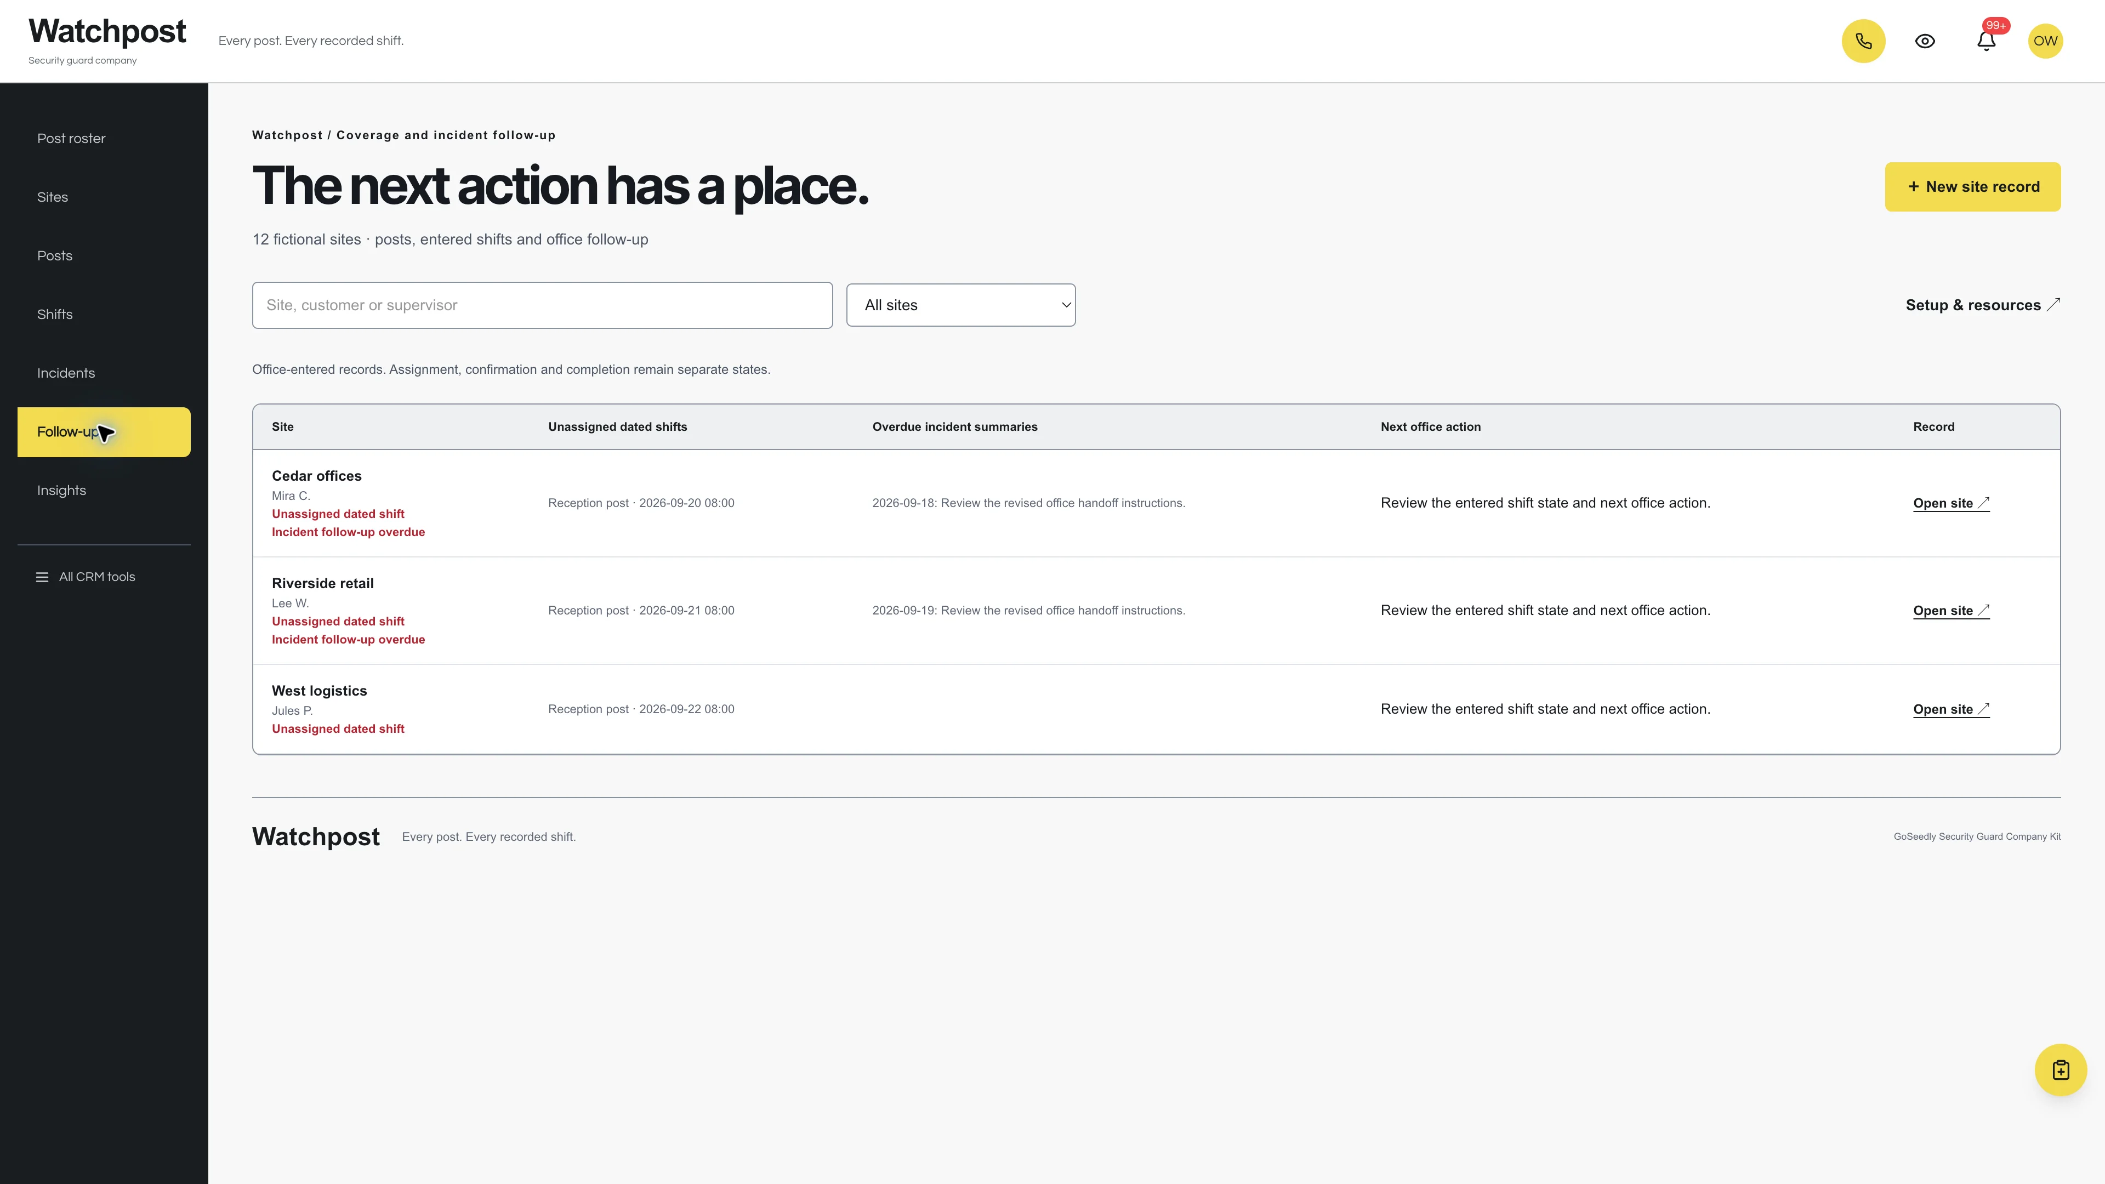Click the 2026-09-22 08:00 Reception post shift

[x=641, y=709]
